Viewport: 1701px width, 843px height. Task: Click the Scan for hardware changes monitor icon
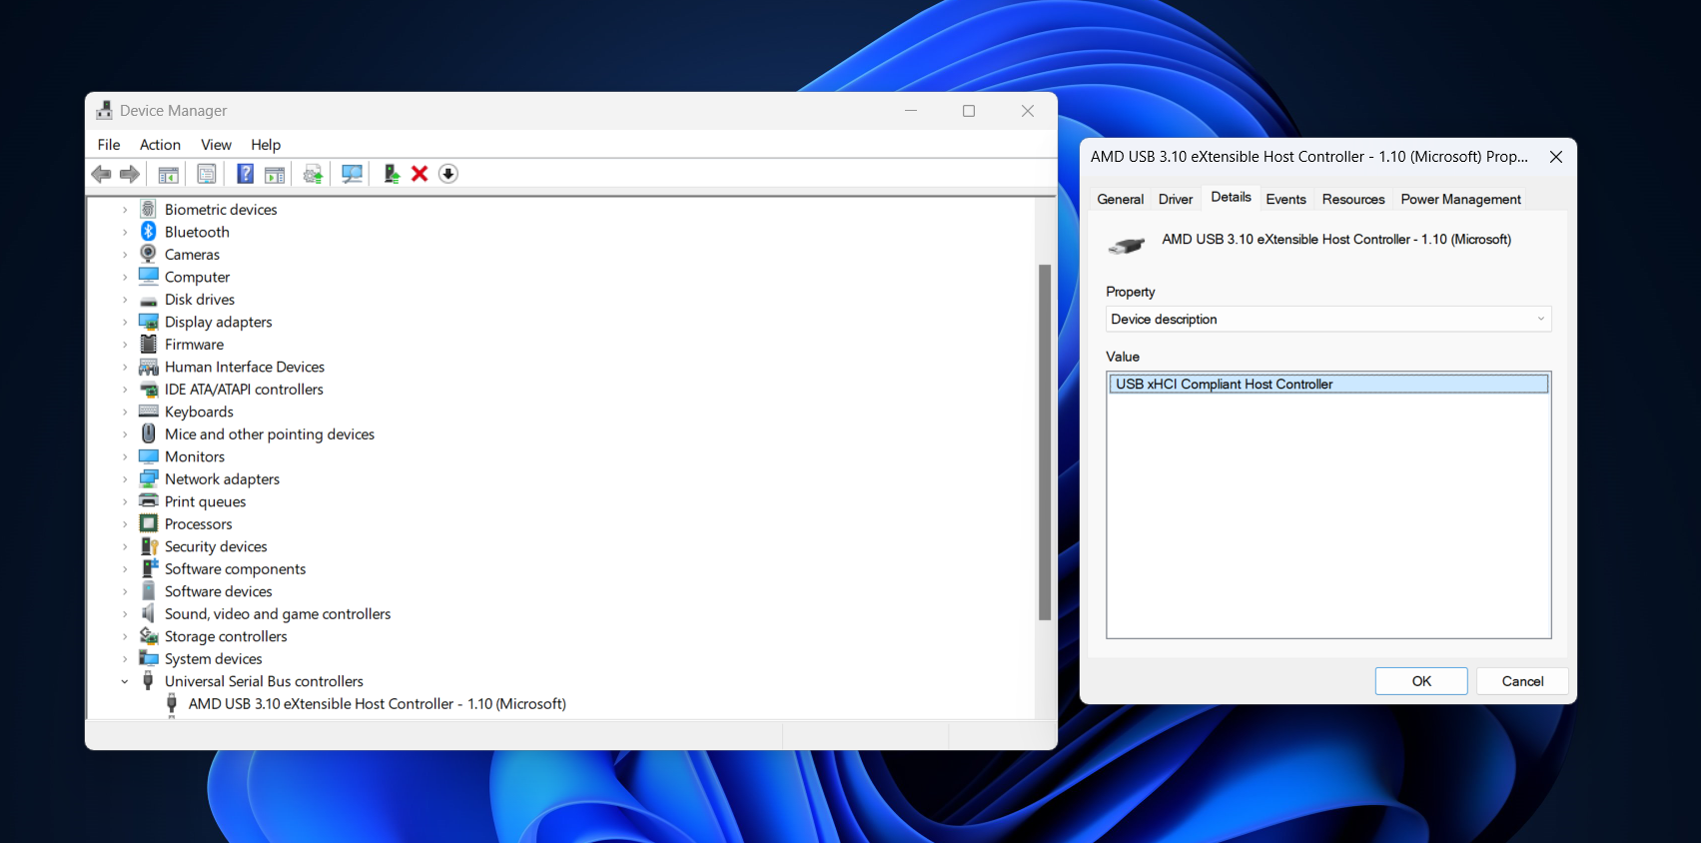pos(352,174)
